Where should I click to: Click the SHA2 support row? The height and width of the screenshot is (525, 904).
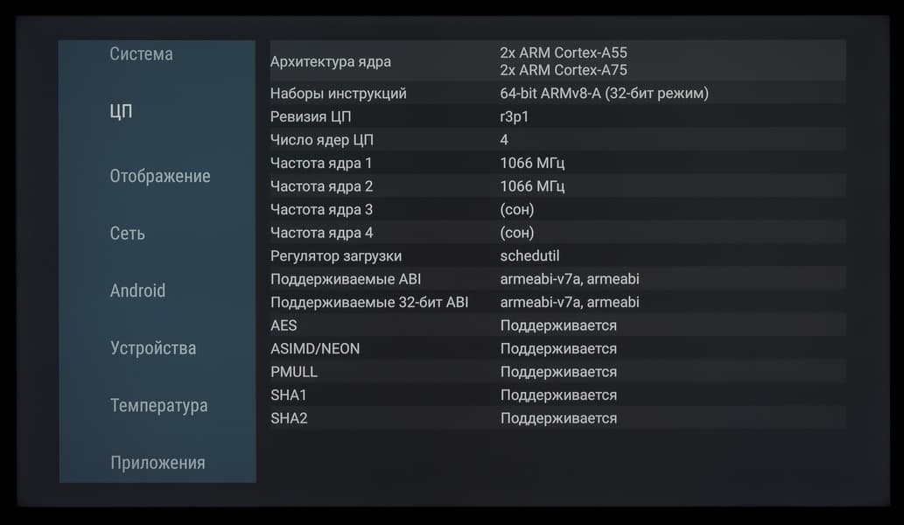click(x=557, y=418)
